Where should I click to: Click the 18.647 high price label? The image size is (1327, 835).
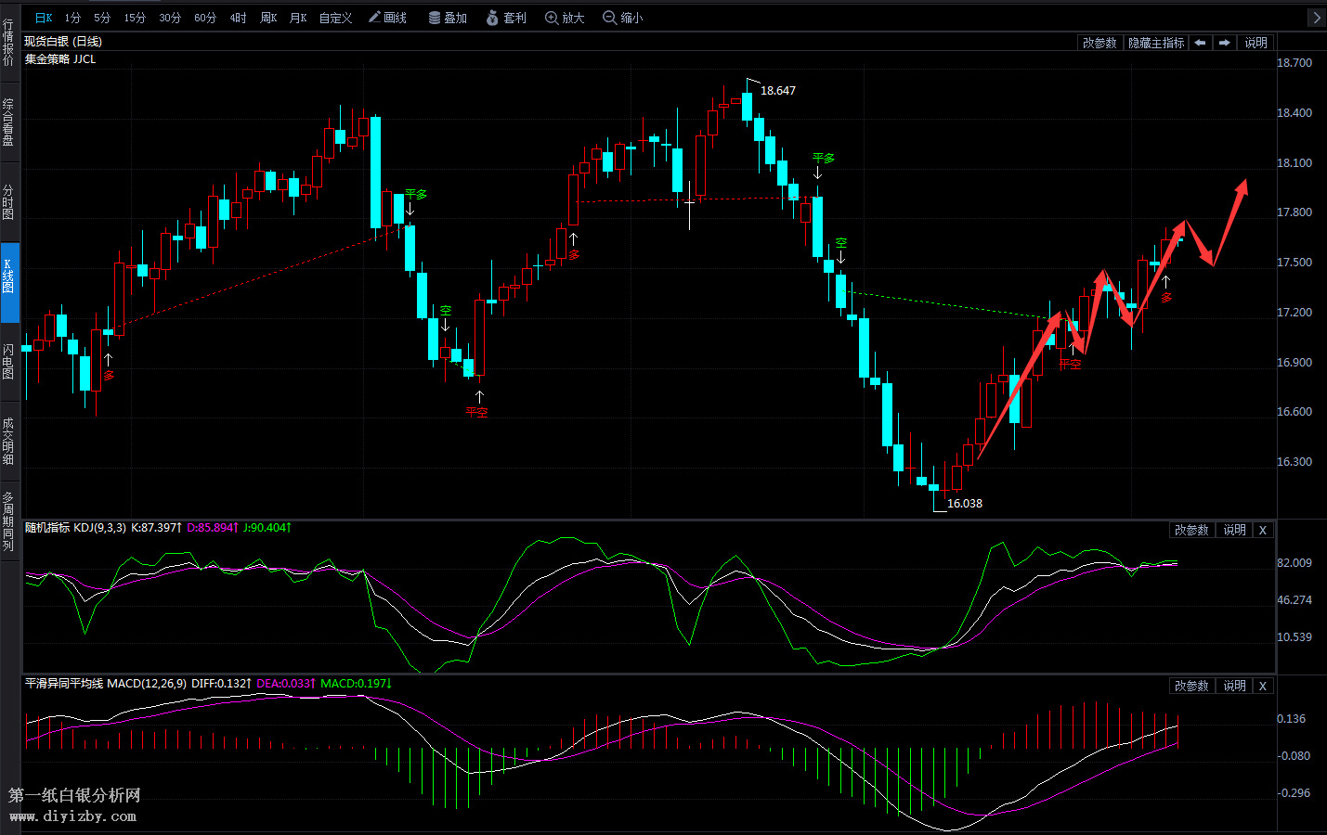(x=777, y=90)
